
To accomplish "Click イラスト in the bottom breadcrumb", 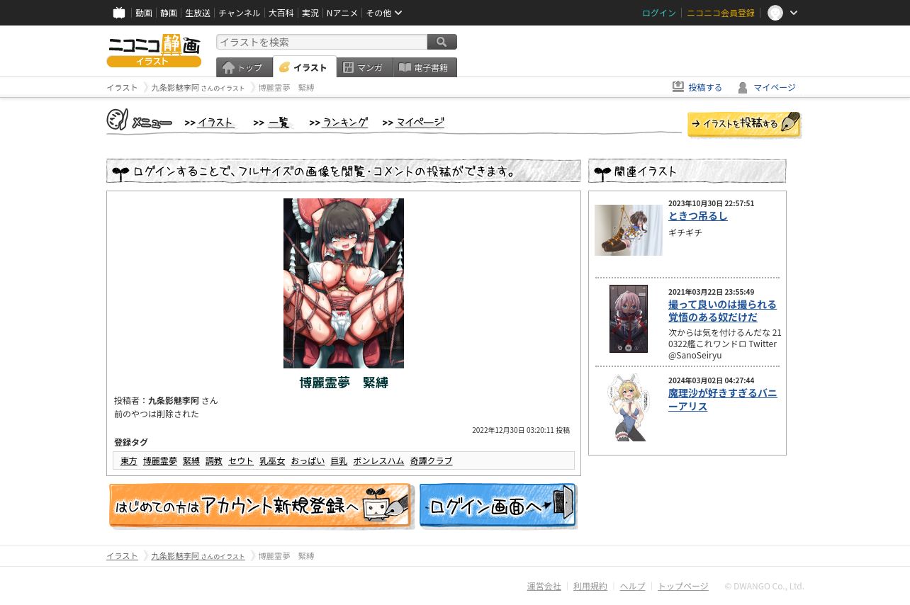I will coord(122,556).
